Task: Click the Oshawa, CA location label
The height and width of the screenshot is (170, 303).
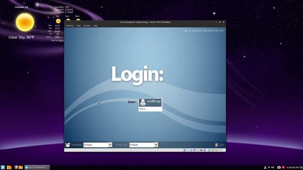Action: 21,7
